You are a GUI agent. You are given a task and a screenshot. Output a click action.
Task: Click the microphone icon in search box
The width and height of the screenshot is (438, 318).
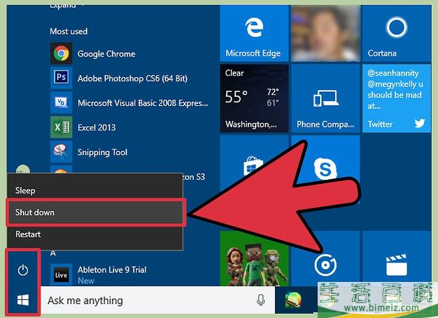pyautogui.click(x=261, y=300)
